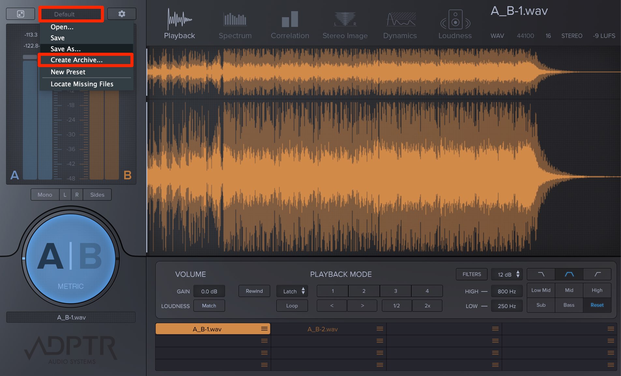This screenshot has width=621, height=376.
Task: Select the Low Mid filter preset
Action: 541,290
